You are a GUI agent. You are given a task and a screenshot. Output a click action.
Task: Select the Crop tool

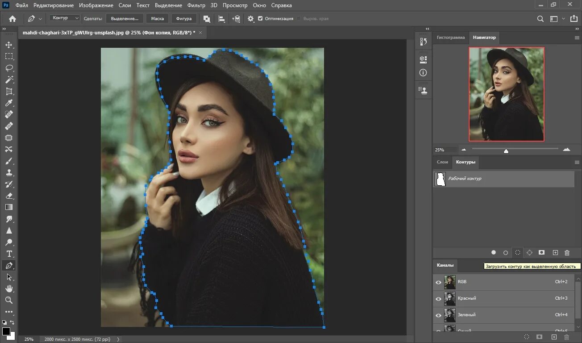9,92
